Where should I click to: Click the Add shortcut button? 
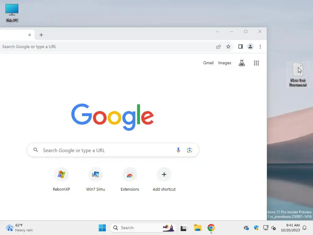pos(164,179)
